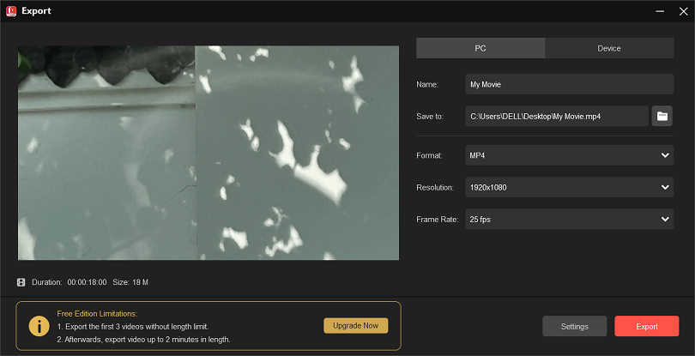Click the Name field containing My Movie

569,84
